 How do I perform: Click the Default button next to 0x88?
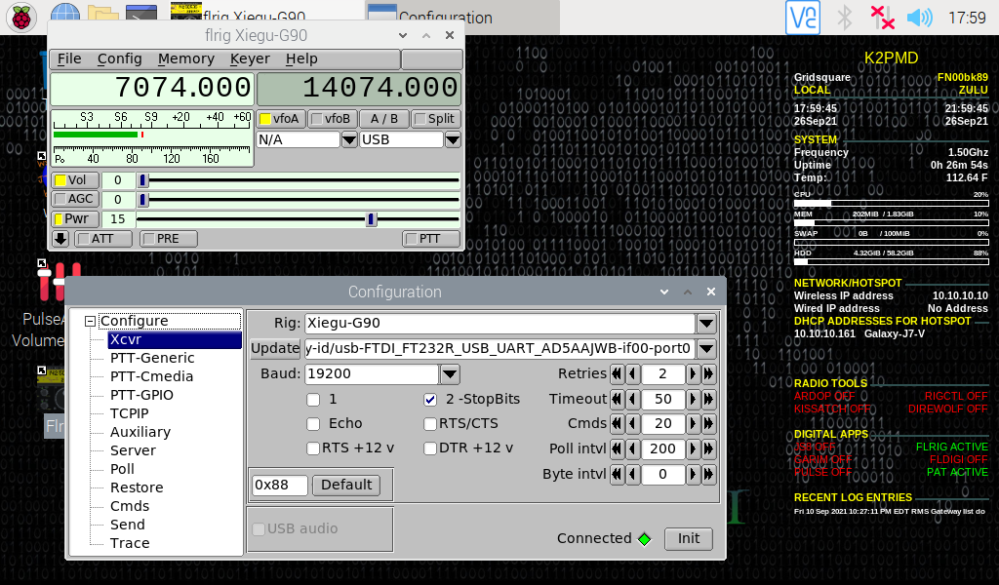346,485
